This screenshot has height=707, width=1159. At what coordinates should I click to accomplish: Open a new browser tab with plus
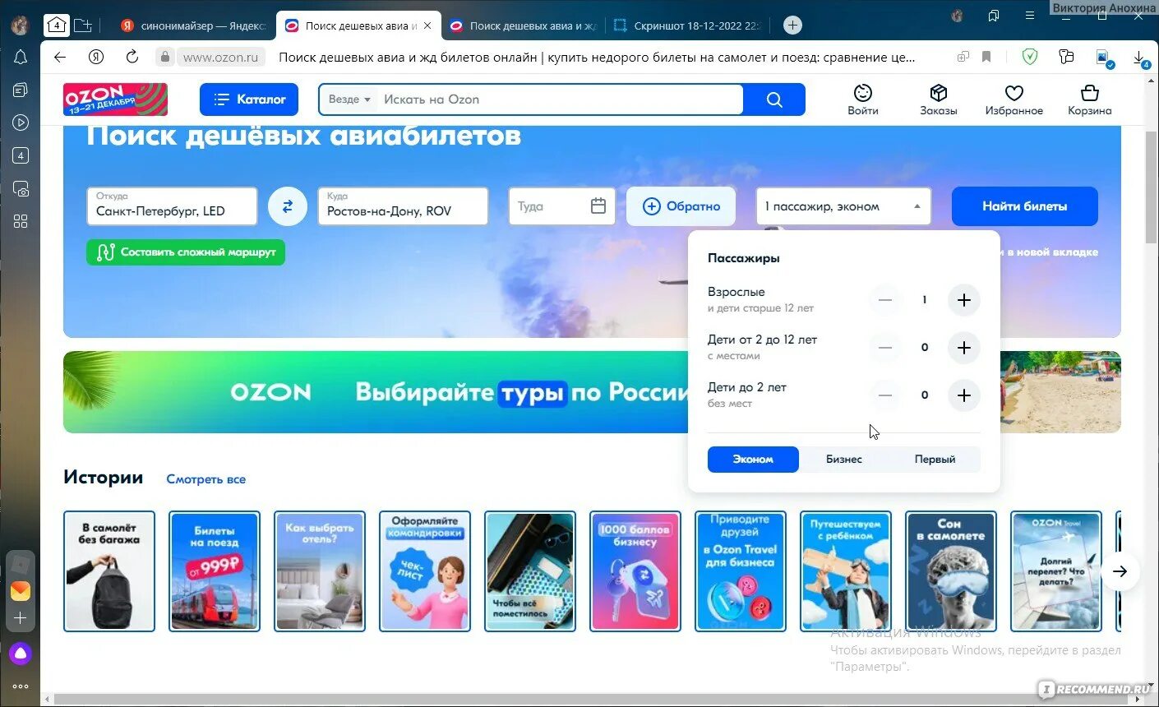[792, 25]
